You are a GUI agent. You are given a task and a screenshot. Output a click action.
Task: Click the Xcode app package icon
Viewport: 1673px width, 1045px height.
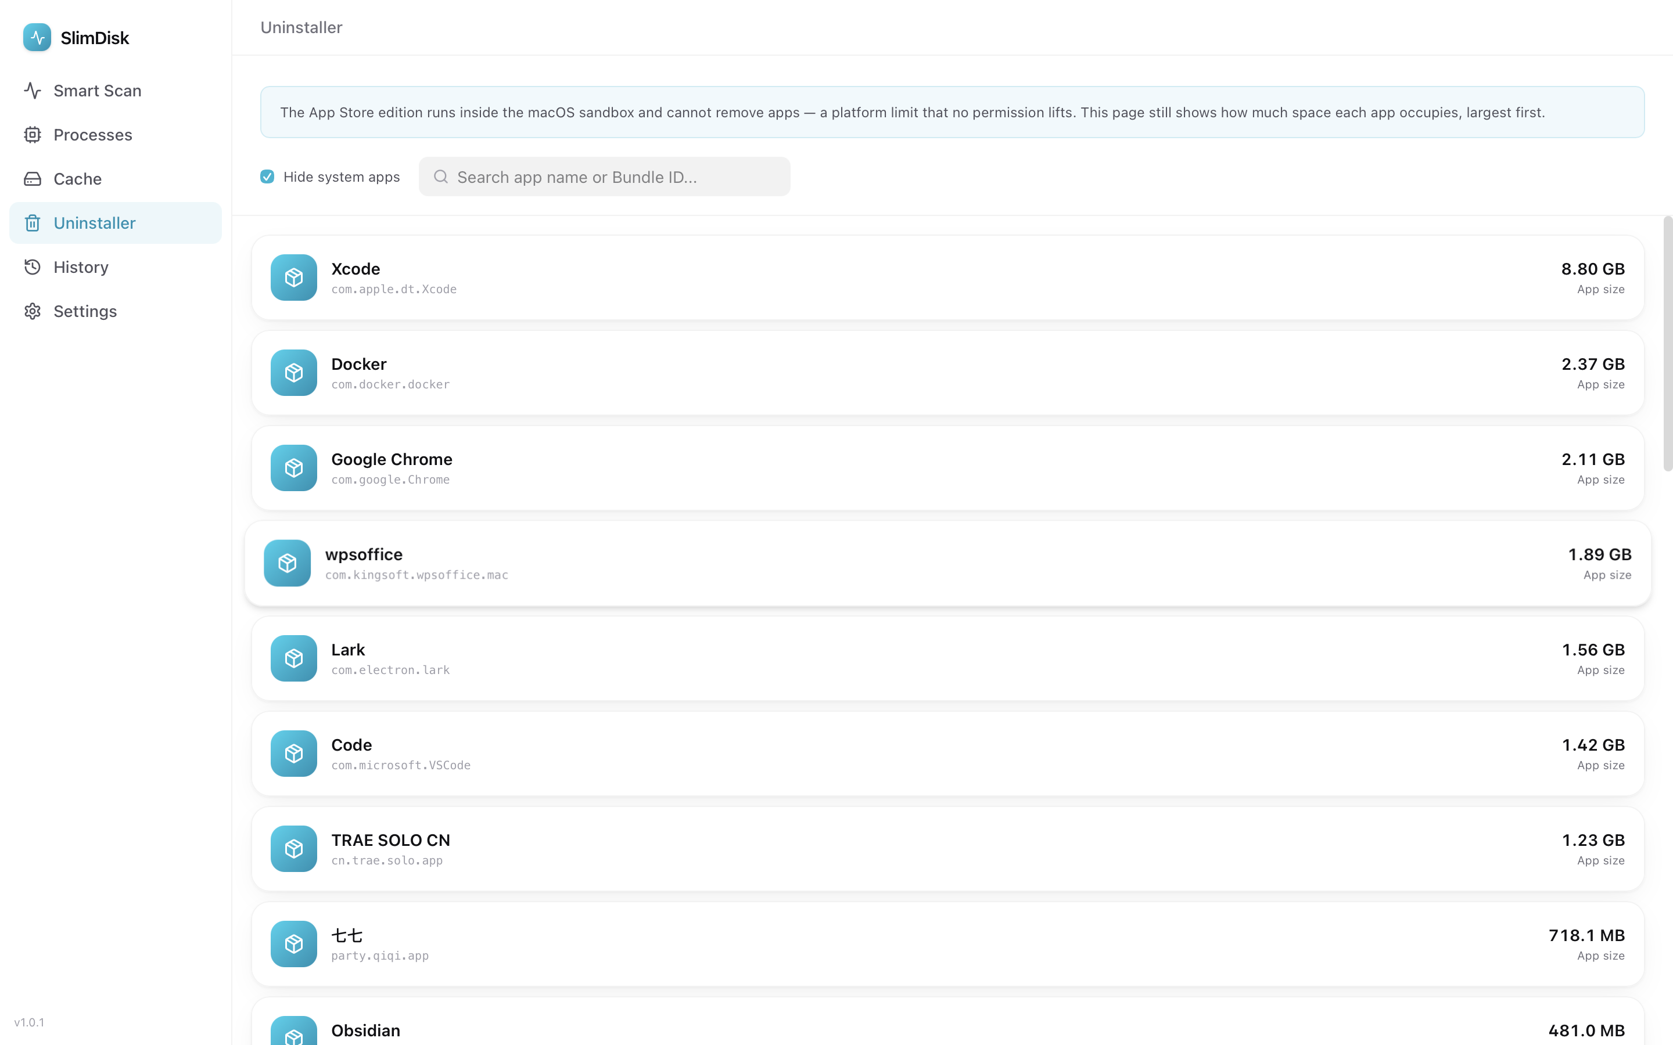coord(294,278)
